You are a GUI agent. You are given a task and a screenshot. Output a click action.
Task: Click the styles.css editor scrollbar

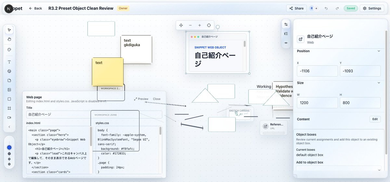coord(161,131)
